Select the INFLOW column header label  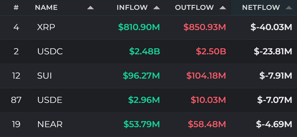[132, 8]
